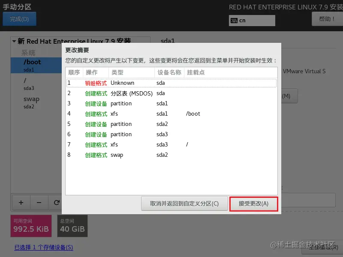Image resolution: width=343 pixels, height=257 pixels.
Task: Select row 4 xfs sda1 /boot
Action: (x=171, y=114)
